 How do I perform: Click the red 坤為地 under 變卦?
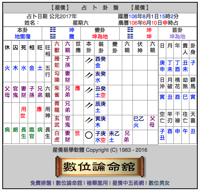click(100, 37)
